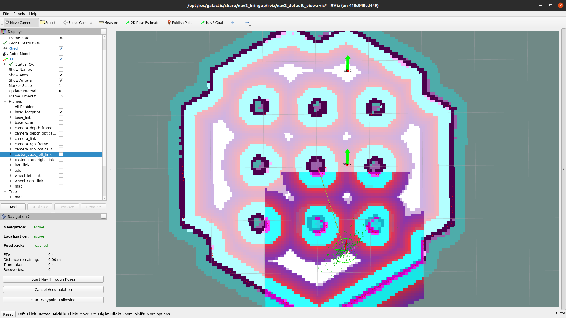Pick the Measure tool
The width and height of the screenshot is (566, 318).
pos(108,23)
